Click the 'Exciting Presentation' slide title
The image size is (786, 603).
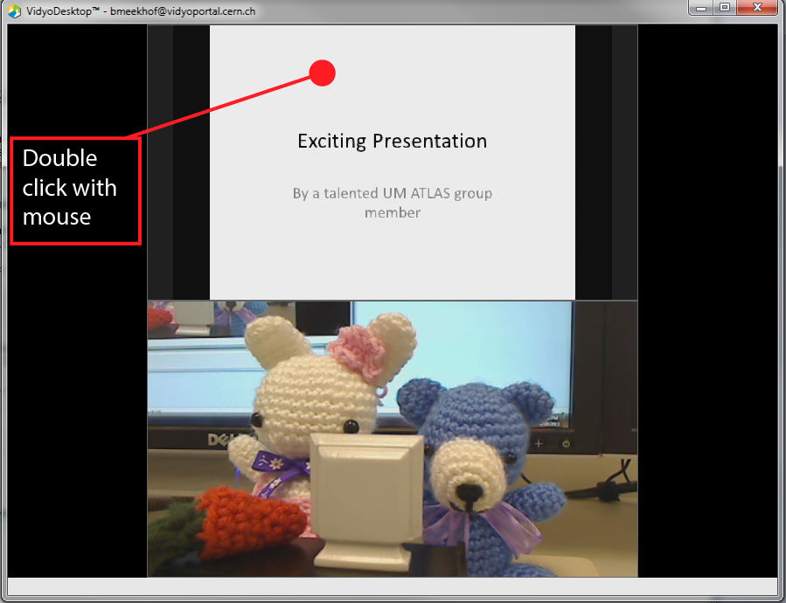[x=393, y=142]
